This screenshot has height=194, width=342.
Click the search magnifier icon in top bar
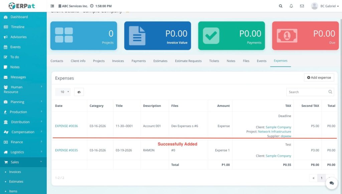(x=281, y=6)
